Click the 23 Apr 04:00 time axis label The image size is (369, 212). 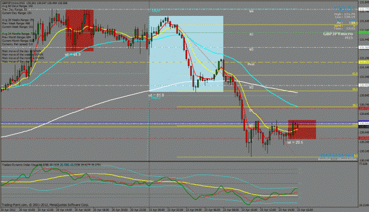coord(194,210)
